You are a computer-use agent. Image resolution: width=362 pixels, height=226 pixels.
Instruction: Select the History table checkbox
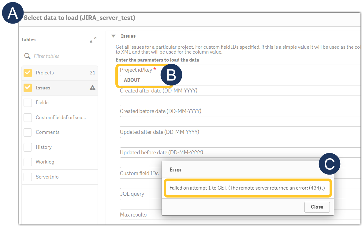[x=28, y=147]
